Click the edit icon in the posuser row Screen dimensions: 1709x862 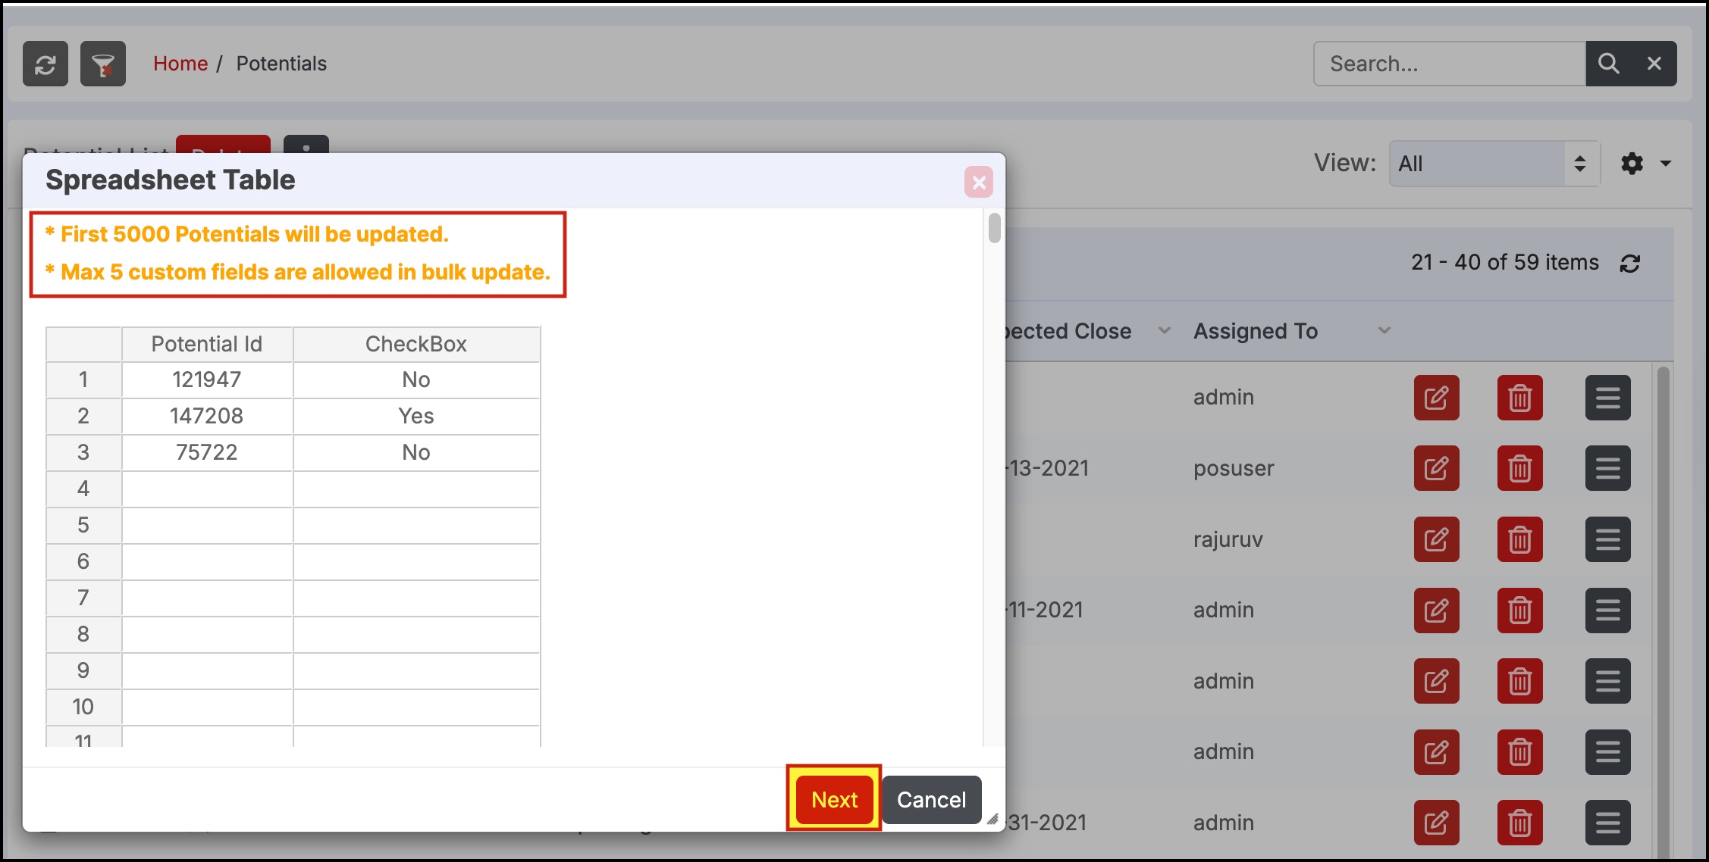[1436, 468]
